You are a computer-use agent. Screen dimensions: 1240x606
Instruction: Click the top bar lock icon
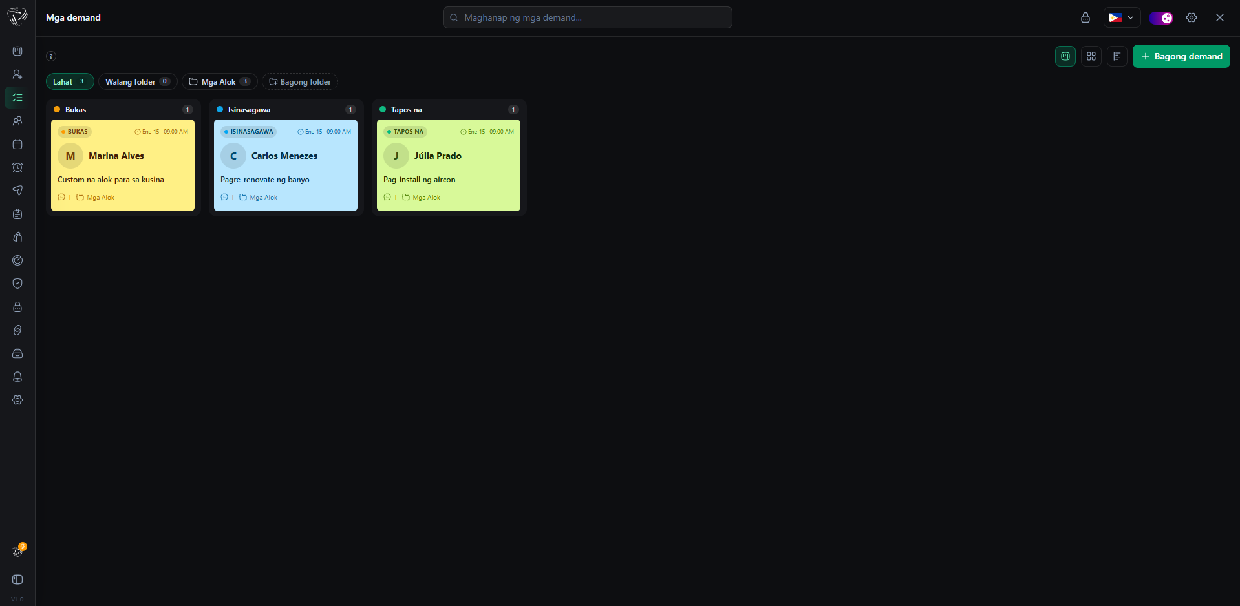1085,17
